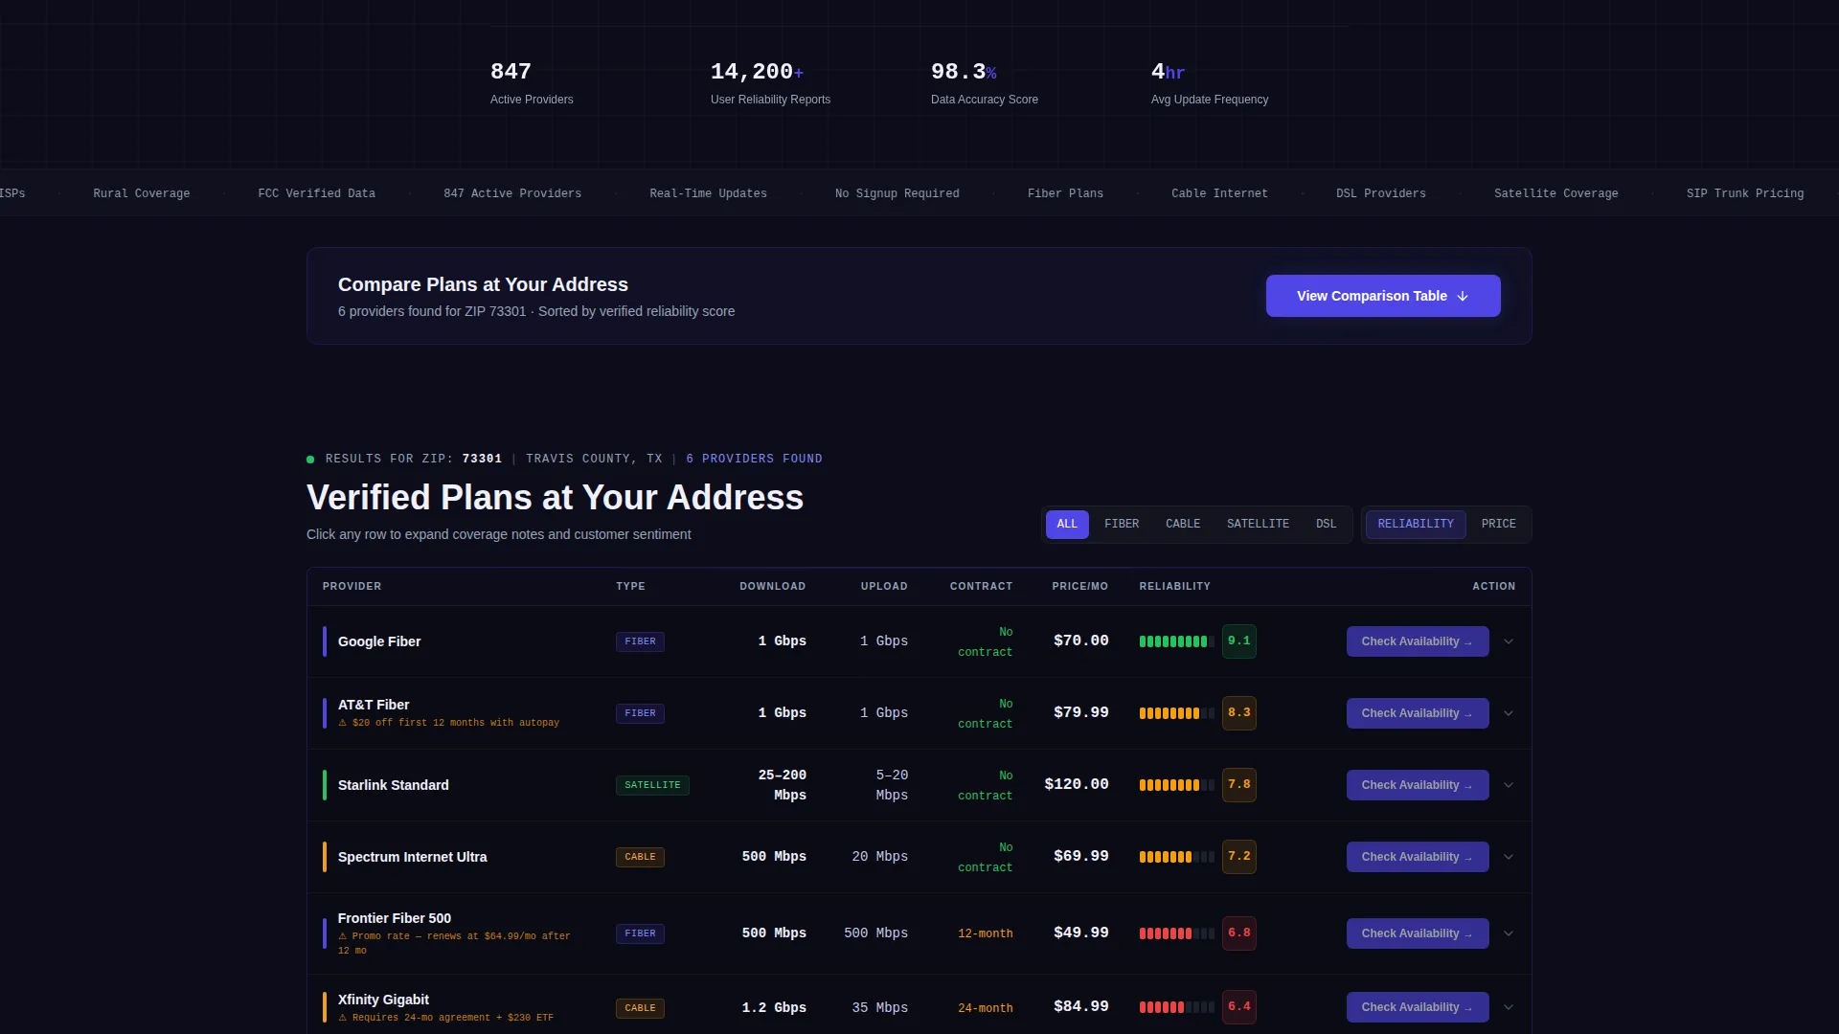
Task: Click the 6 PROVIDERS FOUND label
Action: pyautogui.click(x=754, y=459)
